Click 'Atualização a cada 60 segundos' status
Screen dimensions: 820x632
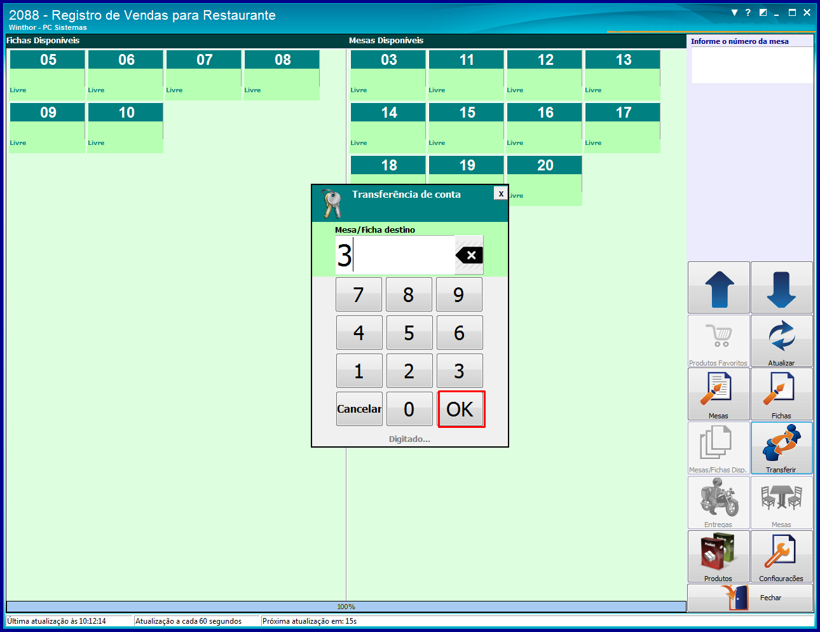click(x=188, y=621)
